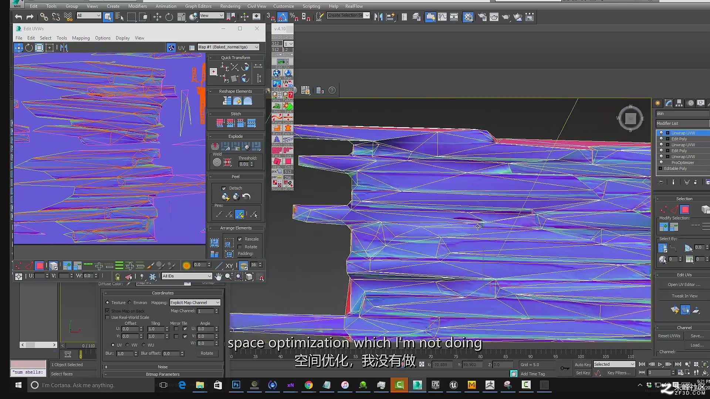Toggle the Rescale checkbox
710x399 pixels.
pos(240,239)
